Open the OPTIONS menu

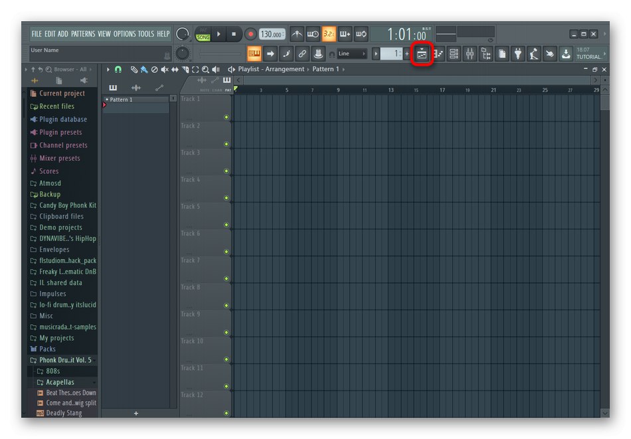click(x=124, y=34)
